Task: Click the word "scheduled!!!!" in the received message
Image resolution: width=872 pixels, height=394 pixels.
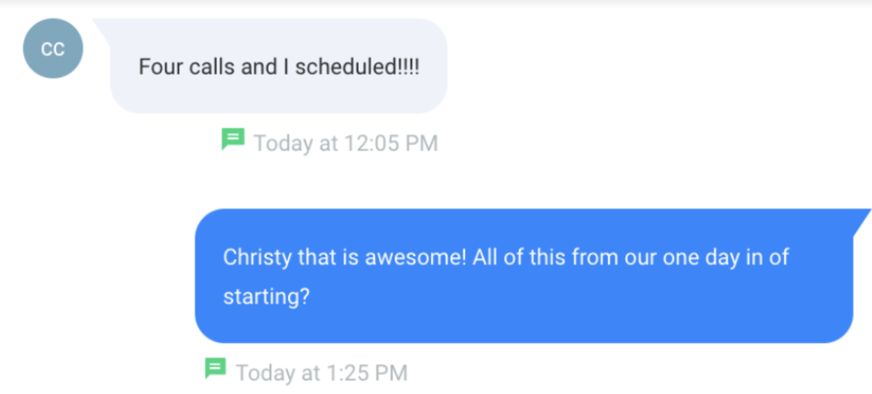Action: coord(357,67)
